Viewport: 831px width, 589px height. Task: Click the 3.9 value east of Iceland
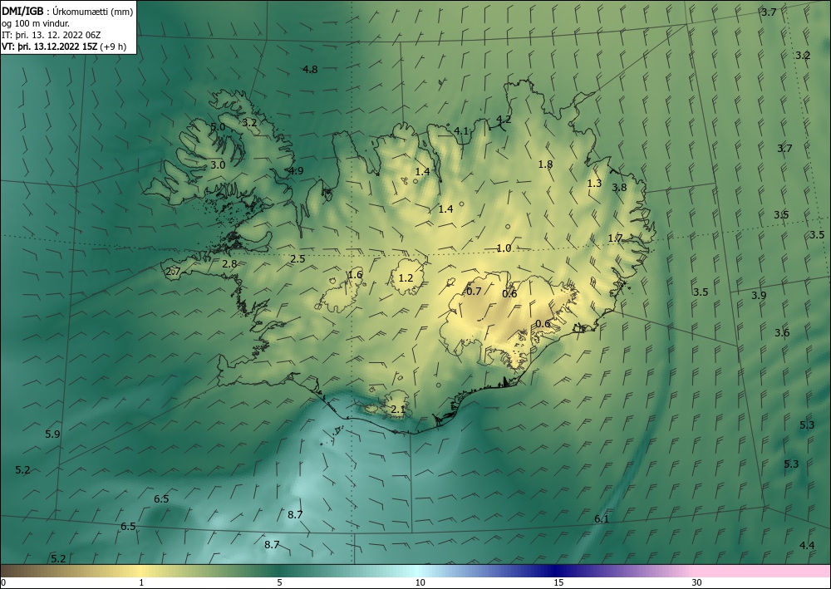pyautogui.click(x=759, y=296)
